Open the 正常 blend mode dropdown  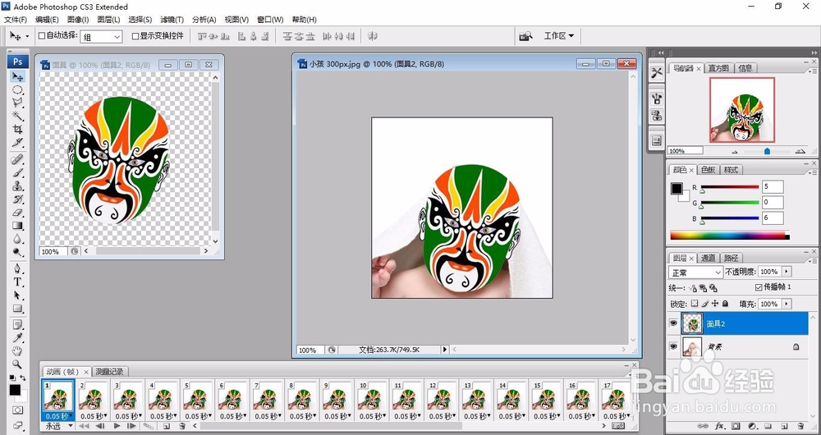[x=695, y=272]
